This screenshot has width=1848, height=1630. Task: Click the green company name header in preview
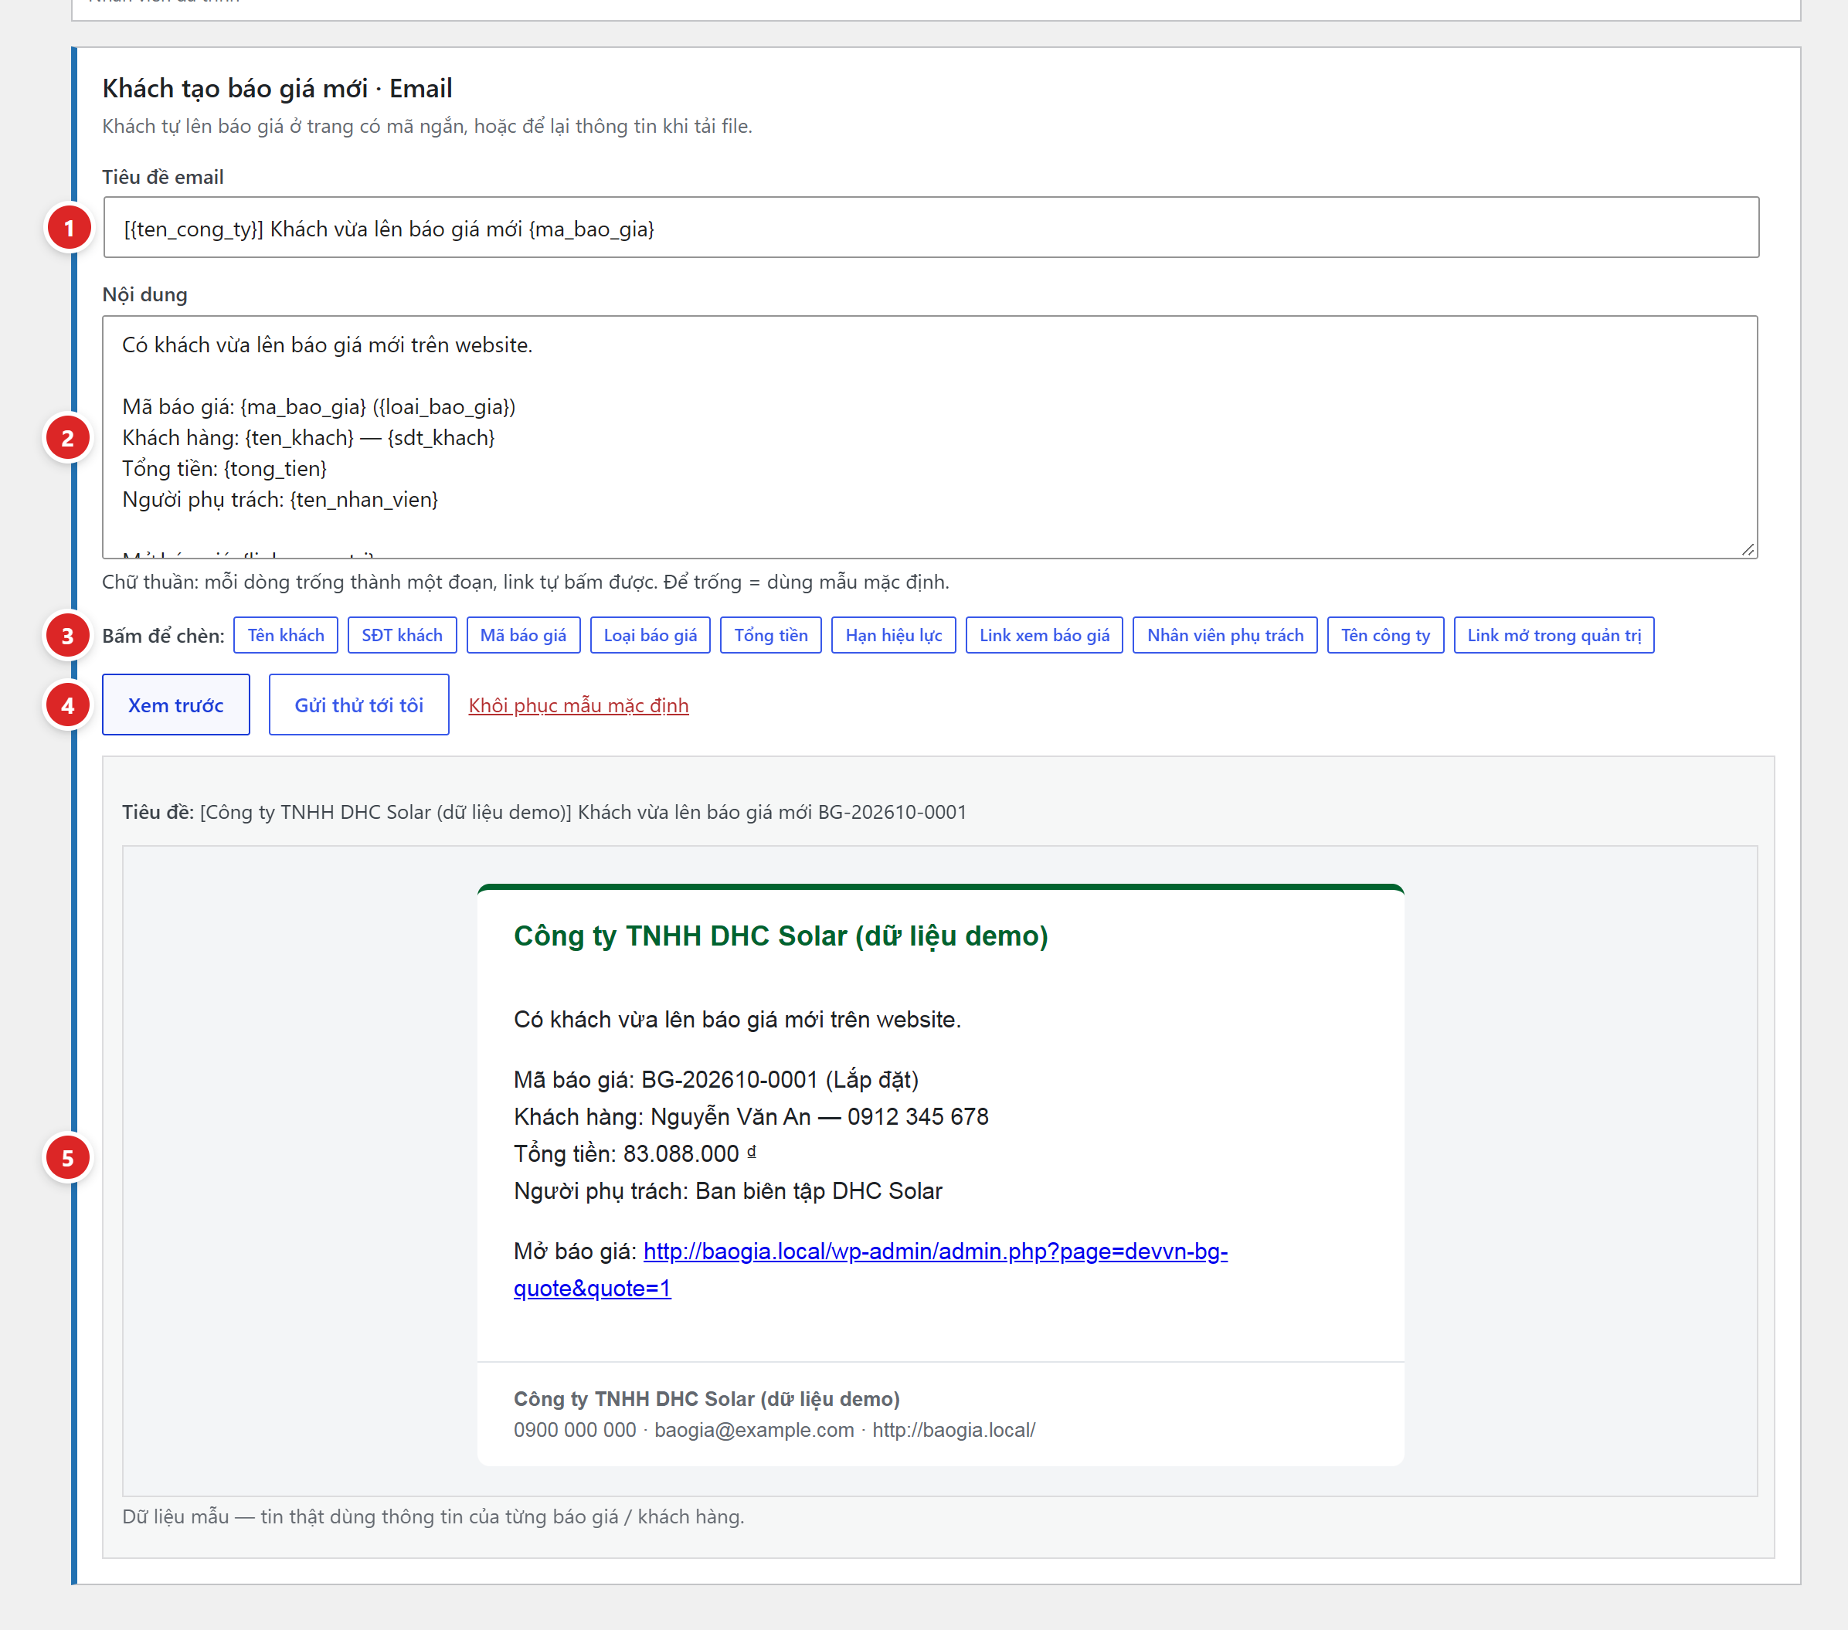781,936
